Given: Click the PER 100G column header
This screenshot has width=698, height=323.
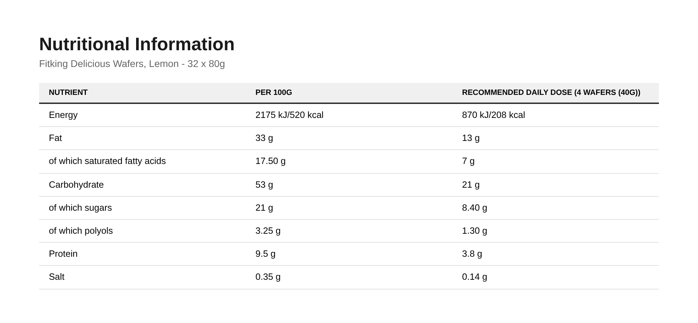Looking at the screenshot, I should pos(274,92).
